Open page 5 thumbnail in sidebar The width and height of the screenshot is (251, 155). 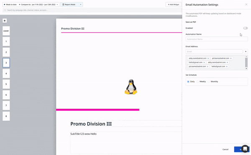point(6,84)
